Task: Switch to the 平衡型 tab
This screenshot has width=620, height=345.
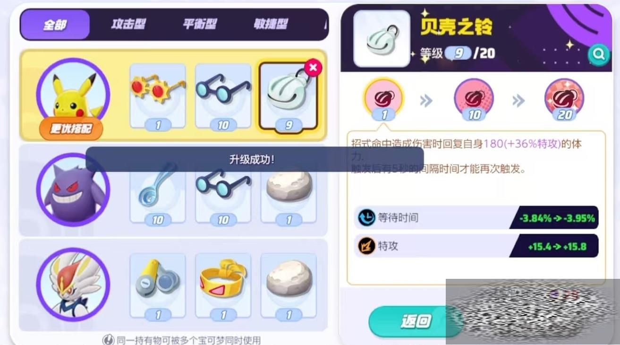Action: click(200, 24)
